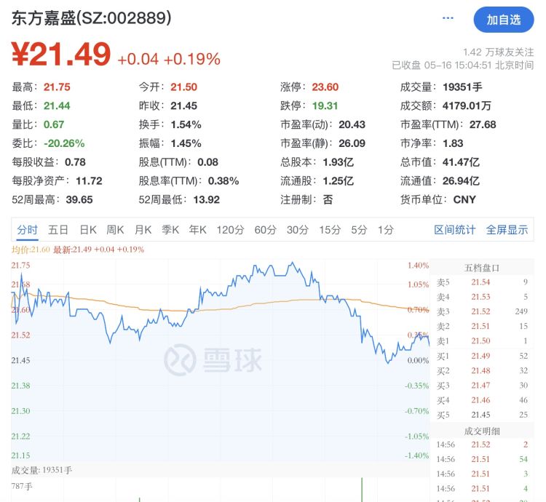Open the 日K chart tab
Viewport: 546px width, 502px height.
(88, 230)
